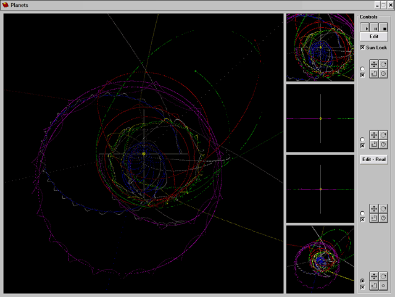Image resolution: width=395 pixels, height=297 pixels.
Task: Click the axis-plane icon for the third view
Action: (374, 218)
